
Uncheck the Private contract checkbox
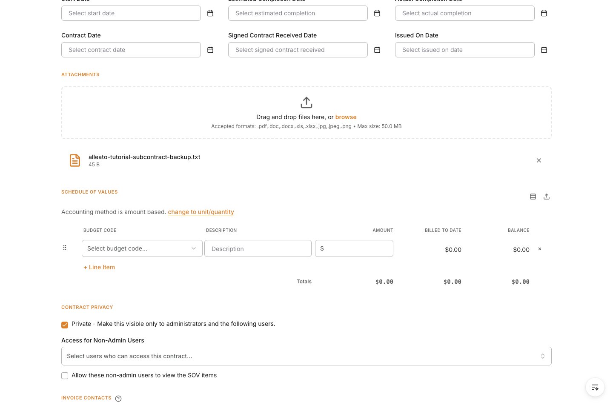[65, 325]
